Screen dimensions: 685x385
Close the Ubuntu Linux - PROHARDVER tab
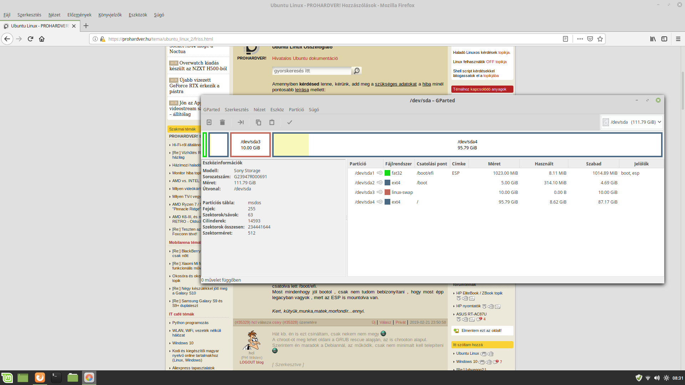[74, 26]
